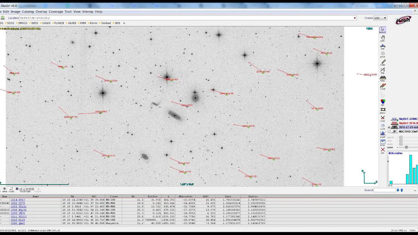This screenshot has height=235, width=418.
Task: Open the Frame ICRS dropdown
Action: 380,18
